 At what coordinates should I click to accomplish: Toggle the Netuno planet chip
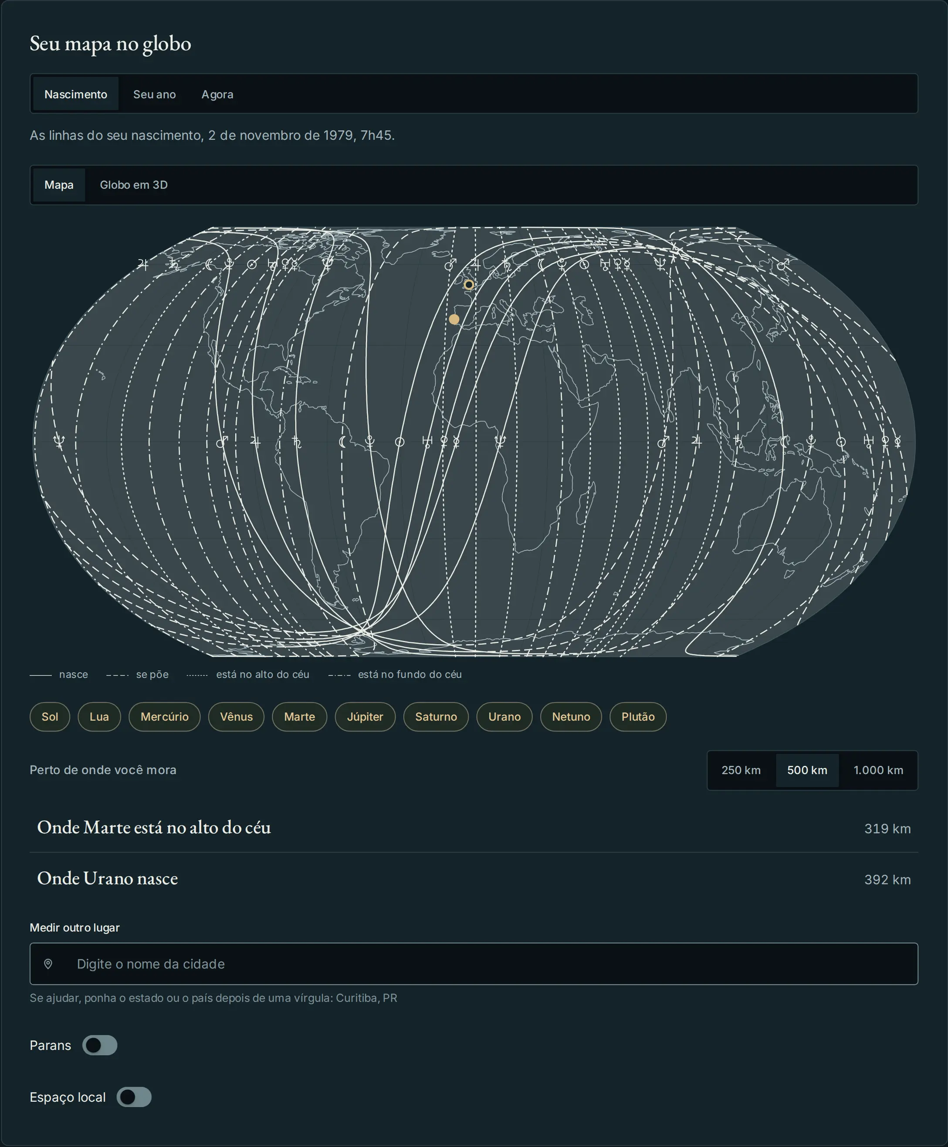[571, 717]
